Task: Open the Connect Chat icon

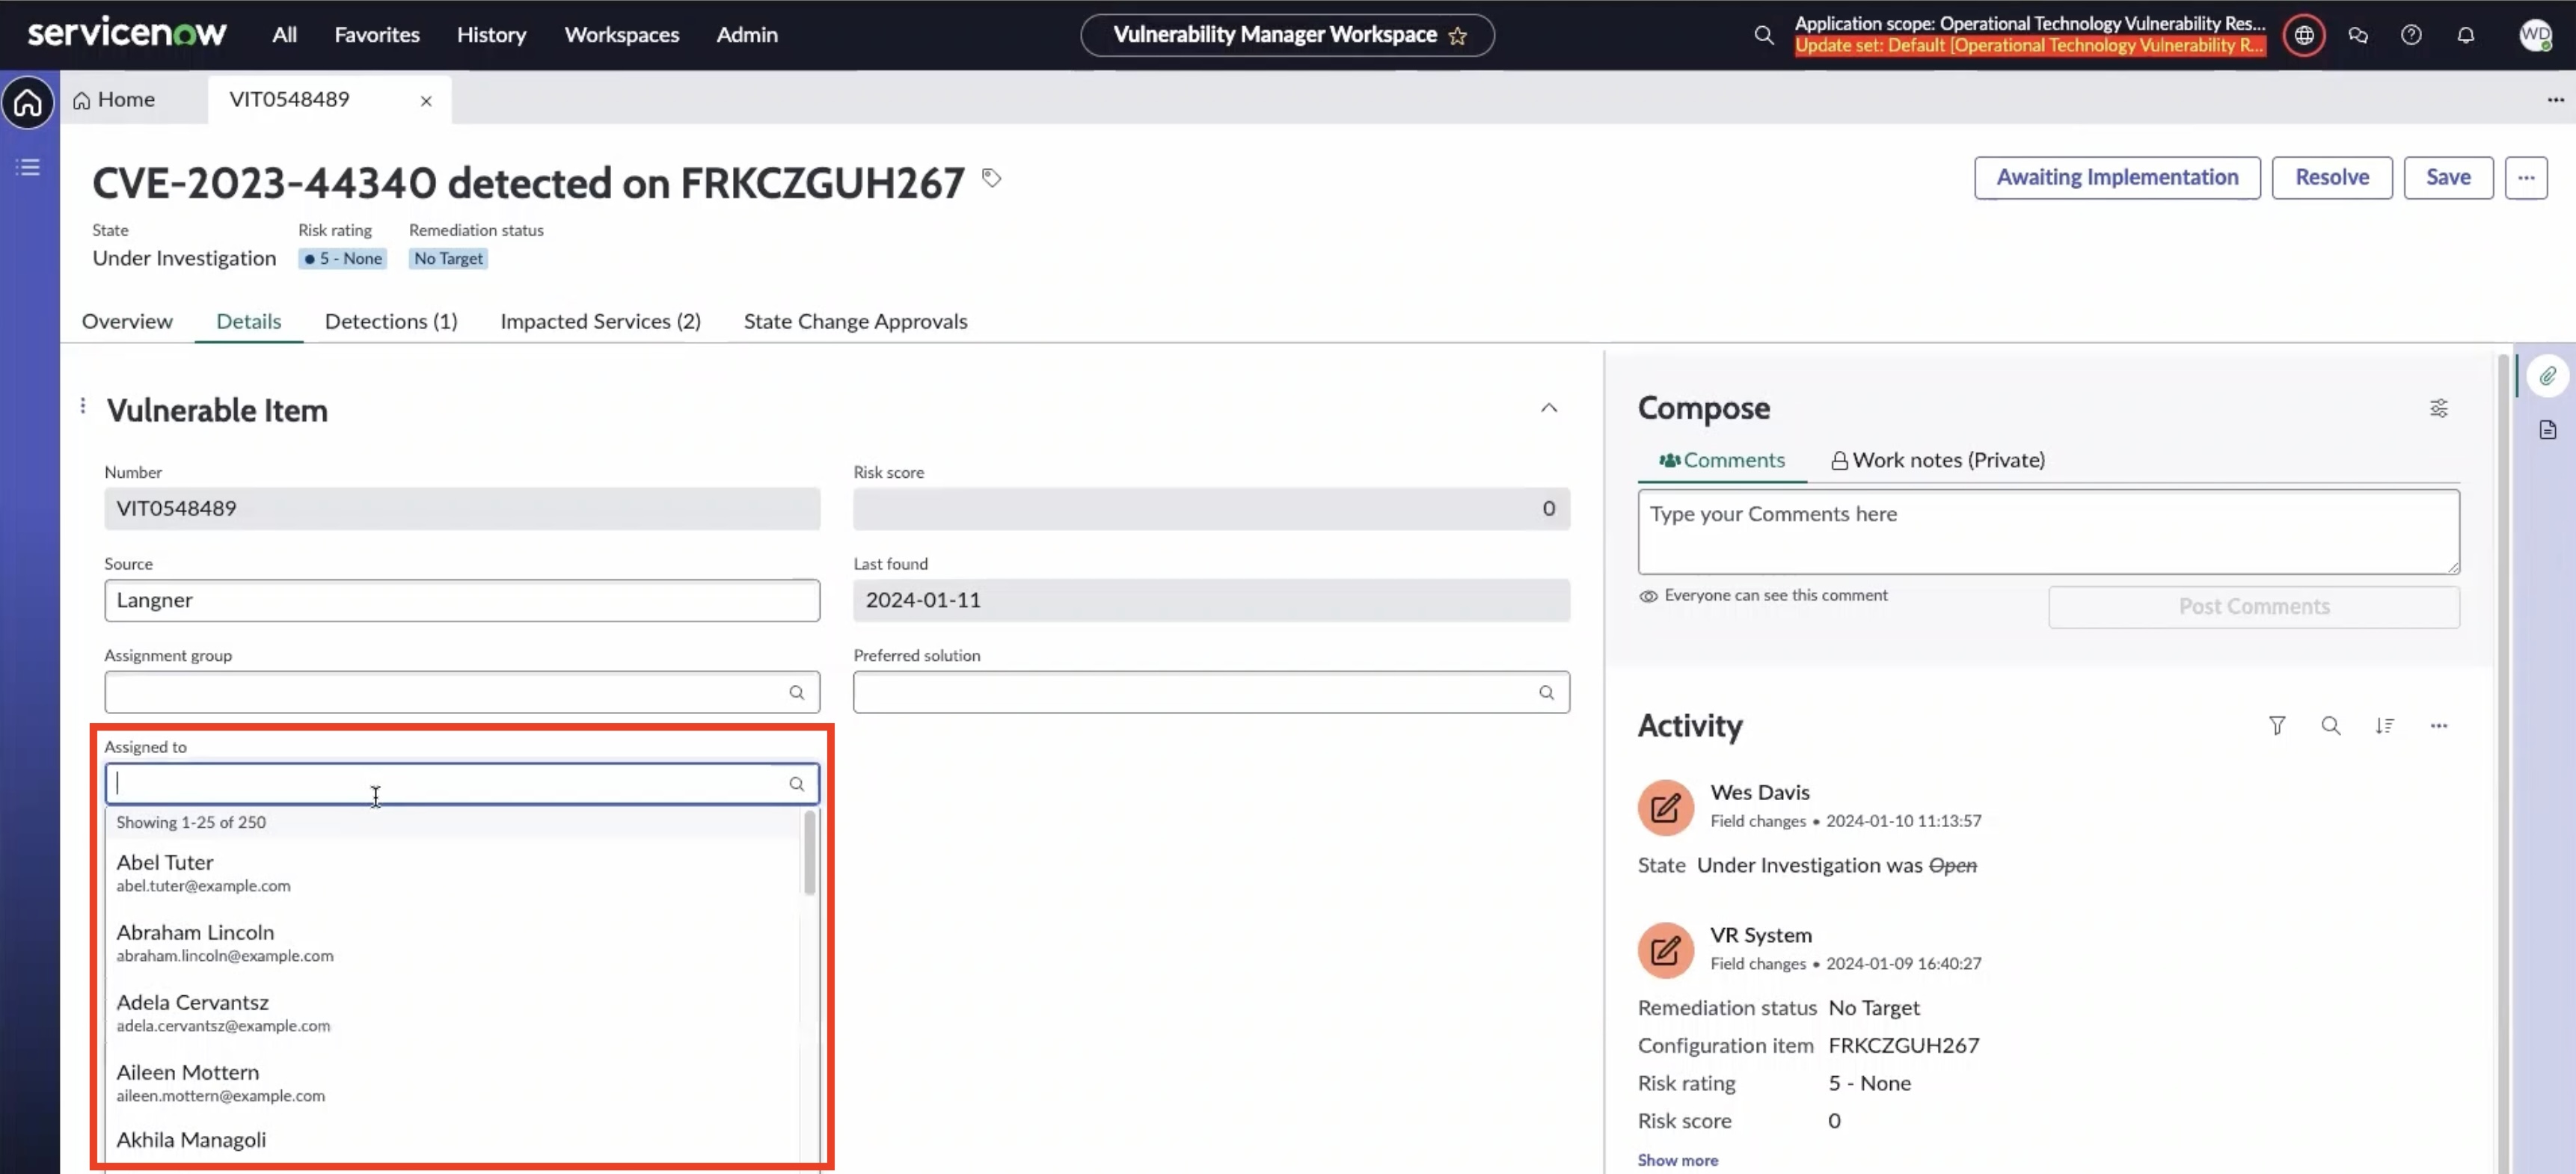Action: click(x=2358, y=34)
